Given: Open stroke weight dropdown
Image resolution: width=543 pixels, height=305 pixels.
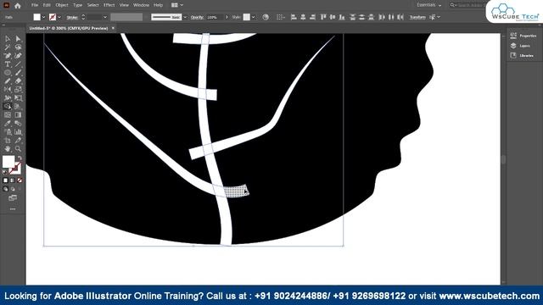Looking at the screenshot, I should 105,17.
